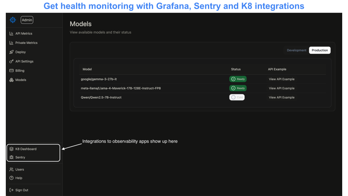Switch to the Development environment tab
The image size is (348, 196).
[297, 50]
